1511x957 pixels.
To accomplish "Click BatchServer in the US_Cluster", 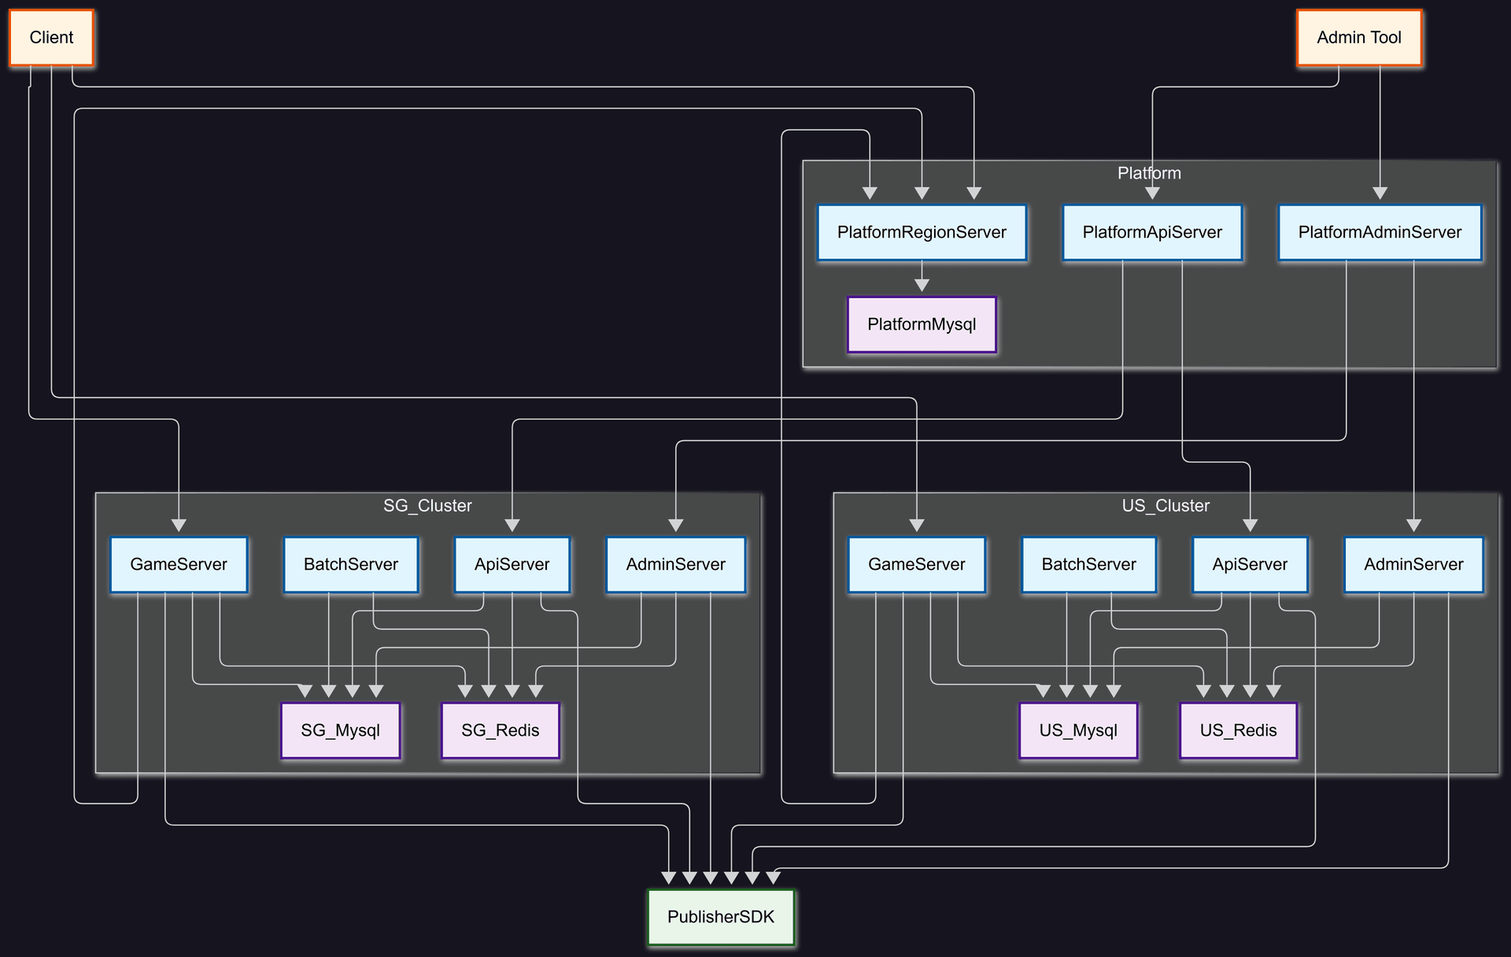I will coord(1088,564).
